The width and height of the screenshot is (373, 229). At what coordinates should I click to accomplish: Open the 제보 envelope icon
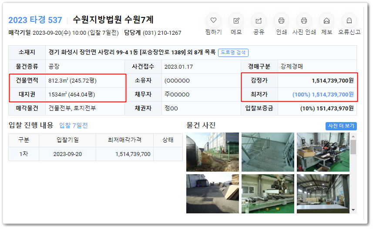pos(326,20)
